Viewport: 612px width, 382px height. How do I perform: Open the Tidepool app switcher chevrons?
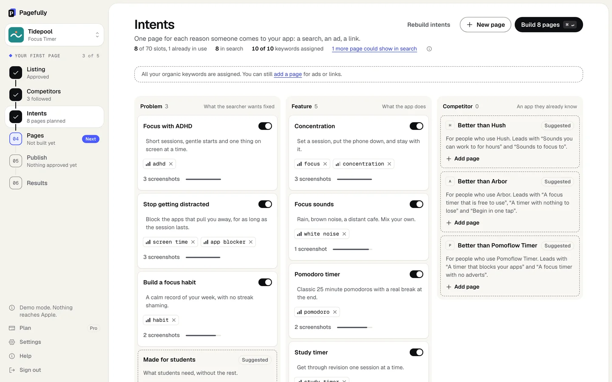[x=97, y=35]
